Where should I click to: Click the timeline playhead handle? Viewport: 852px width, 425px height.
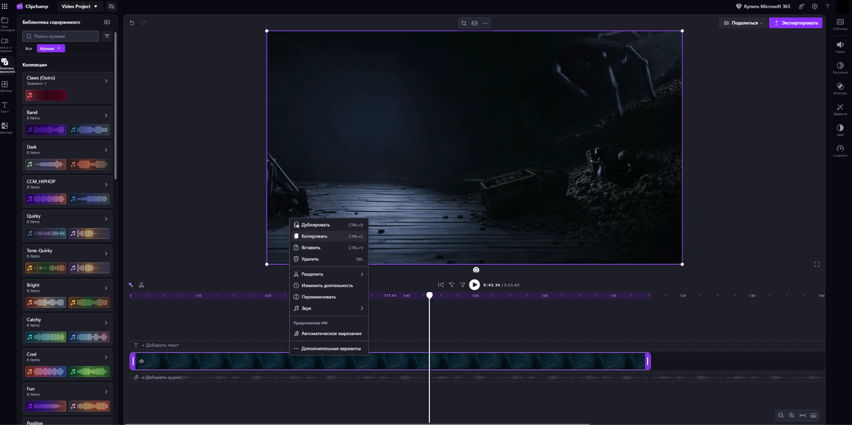click(429, 295)
